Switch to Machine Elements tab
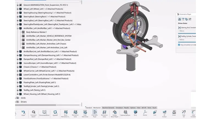 (x=108, y=108)
